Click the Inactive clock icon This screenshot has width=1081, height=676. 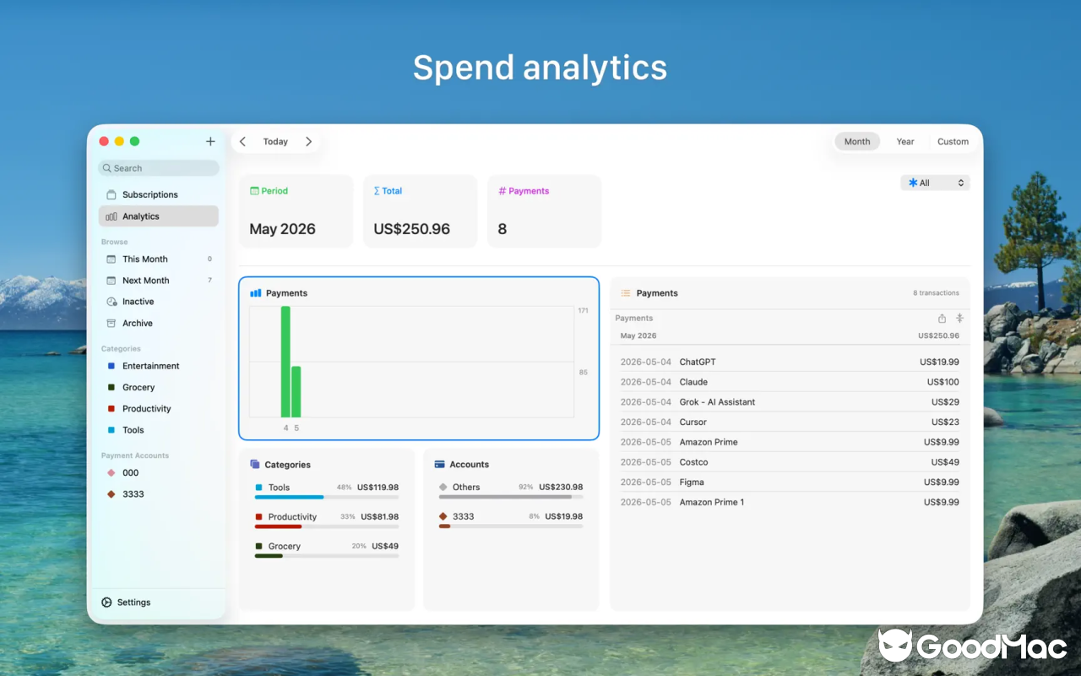(x=111, y=302)
